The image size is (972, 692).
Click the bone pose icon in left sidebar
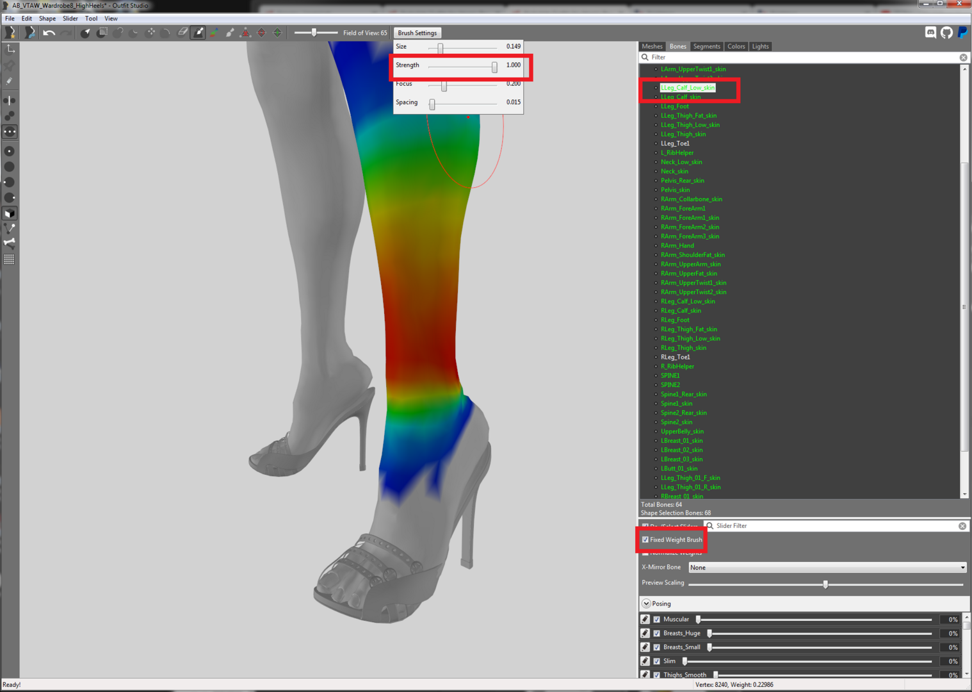point(10,243)
